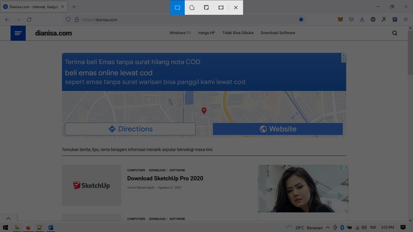Choose the Fullscreen snip mode

tap(221, 8)
